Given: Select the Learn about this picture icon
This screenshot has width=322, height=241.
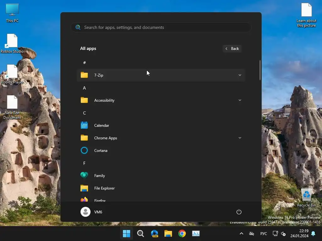Looking at the screenshot, I should coord(306,15).
